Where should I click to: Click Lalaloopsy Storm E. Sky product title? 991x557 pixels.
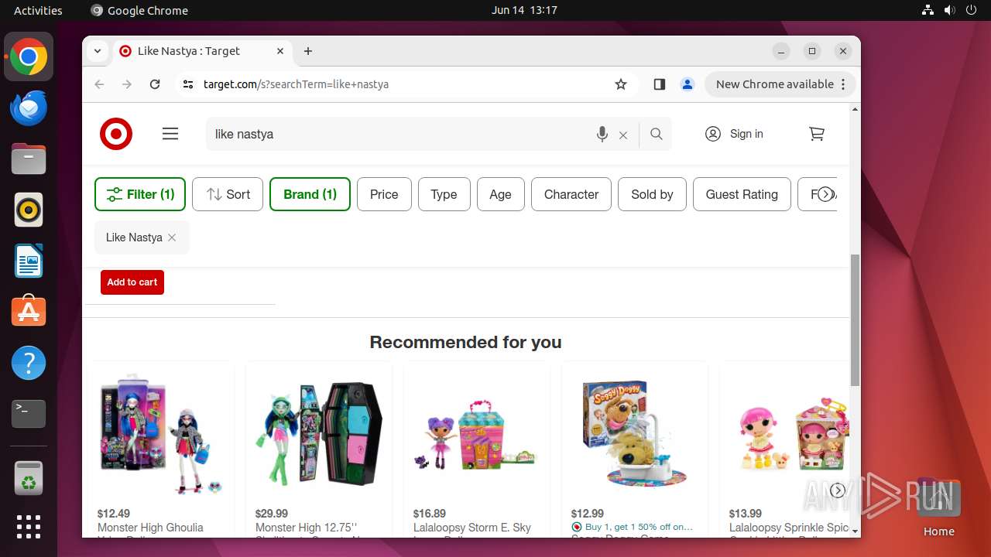point(472,528)
